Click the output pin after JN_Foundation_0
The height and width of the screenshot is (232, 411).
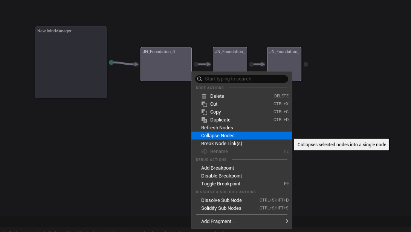(x=196, y=64)
